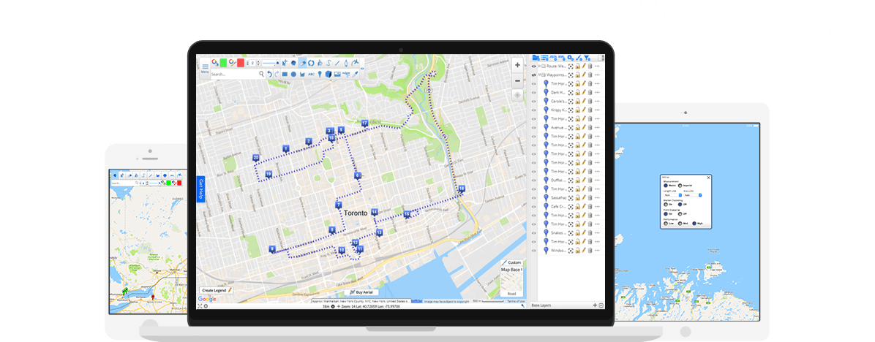Click the search magnifier icon
The height and width of the screenshot is (342, 875).
[262, 74]
